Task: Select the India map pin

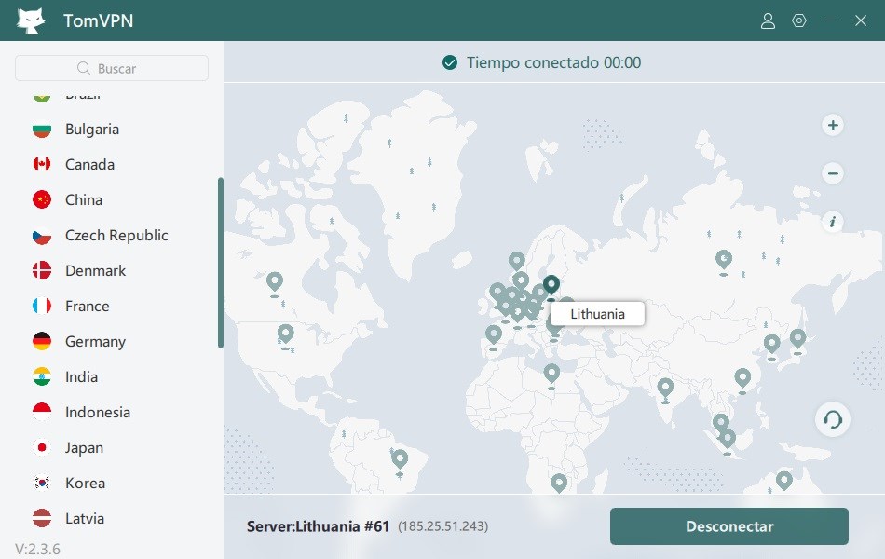Action: click(665, 389)
